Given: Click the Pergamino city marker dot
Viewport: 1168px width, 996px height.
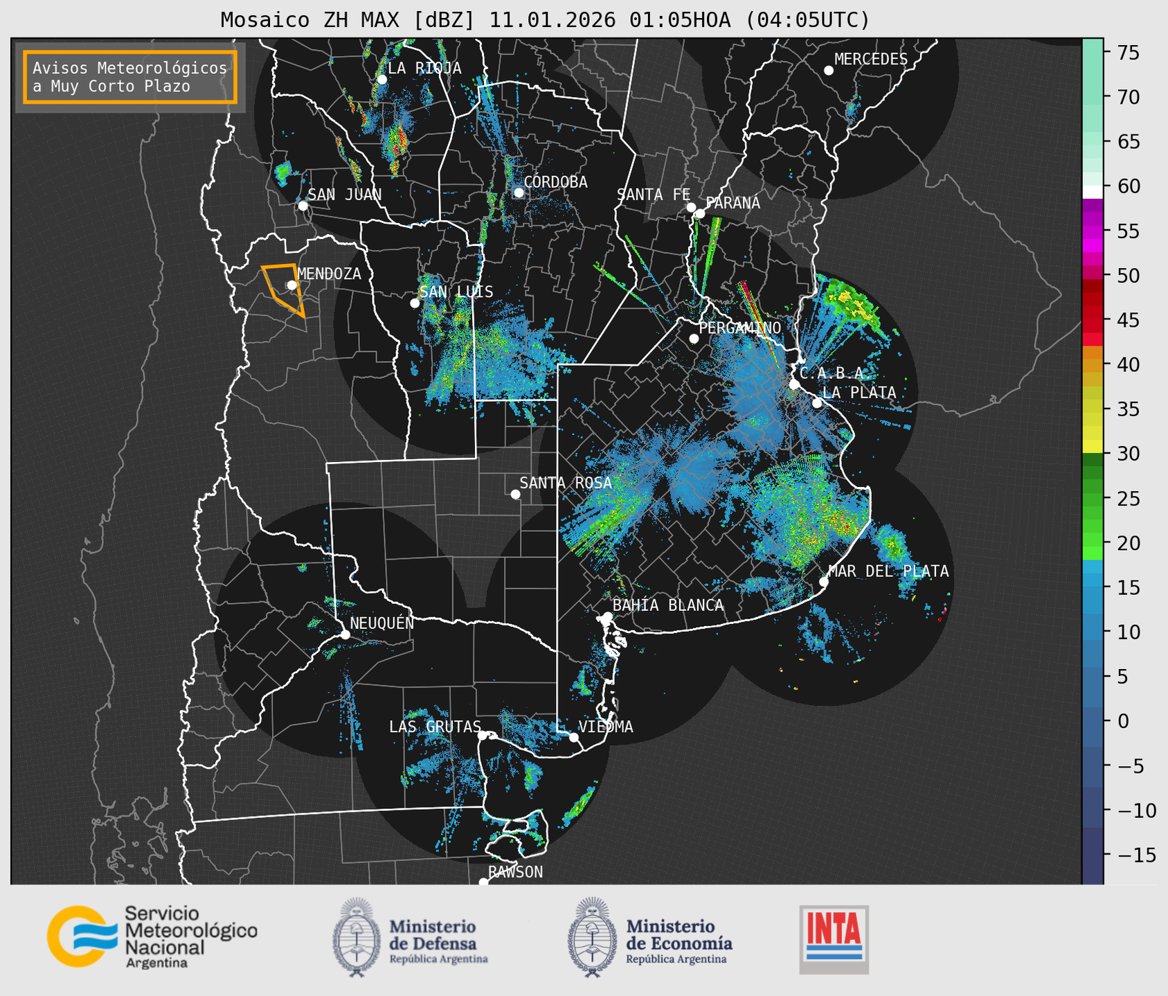Looking at the screenshot, I should pos(694,339).
